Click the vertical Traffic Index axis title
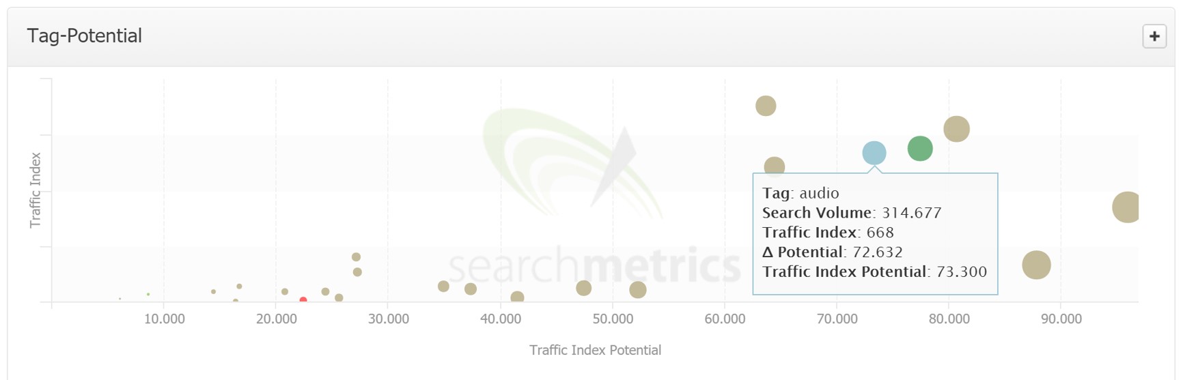 (36, 190)
